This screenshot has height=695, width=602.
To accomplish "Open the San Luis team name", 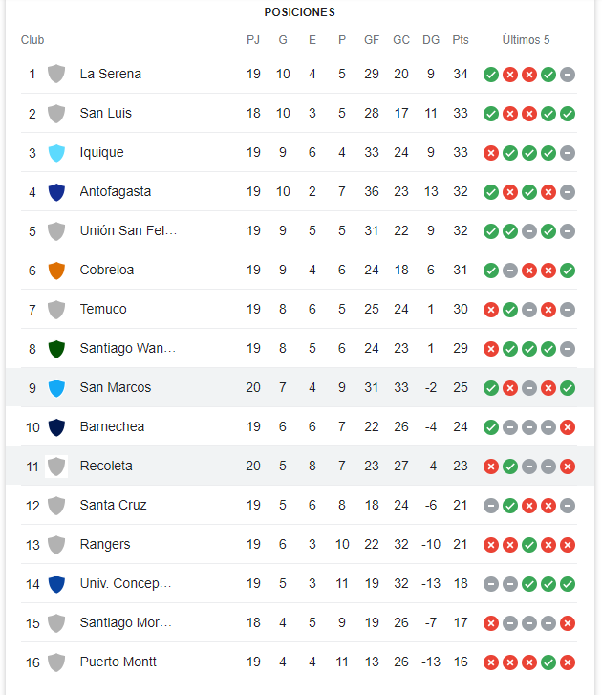I will click(105, 113).
